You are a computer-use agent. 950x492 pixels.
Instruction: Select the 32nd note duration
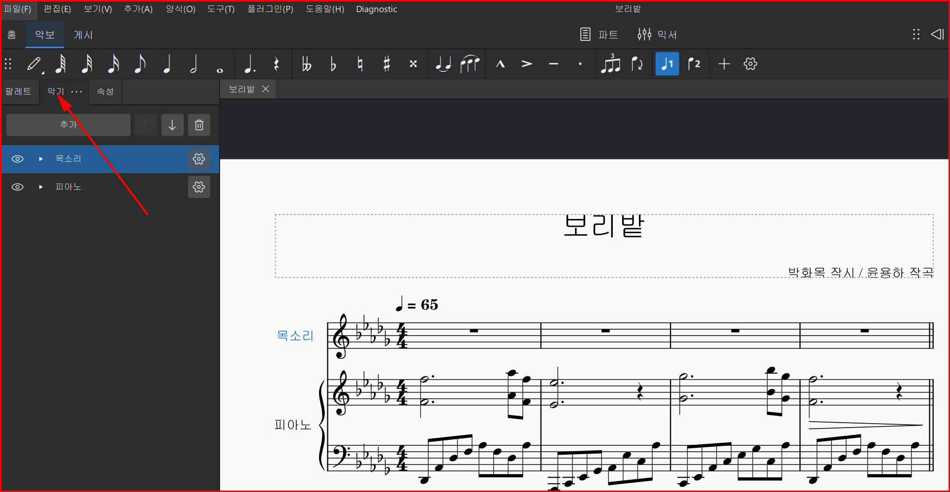click(87, 64)
